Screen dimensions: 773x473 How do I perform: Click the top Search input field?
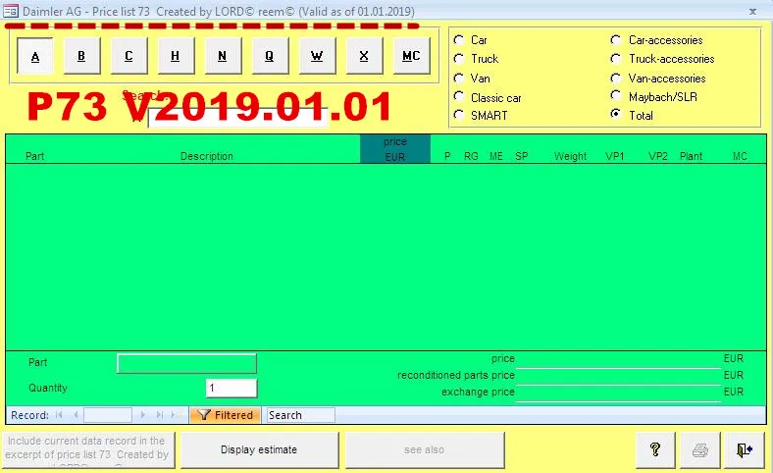(237, 118)
